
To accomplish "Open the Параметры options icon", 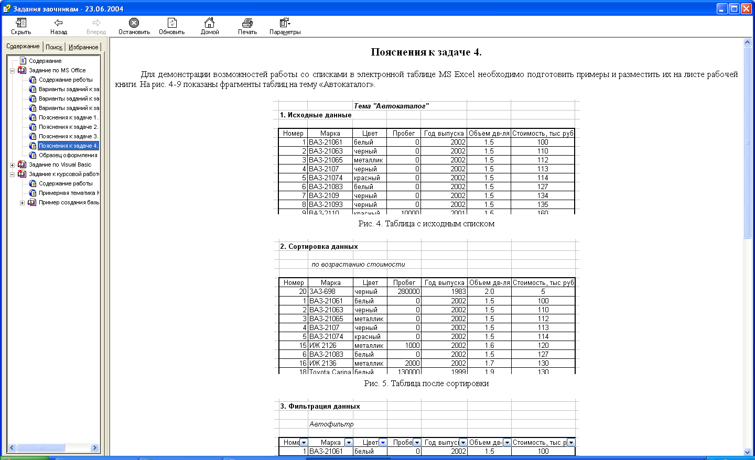I will pos(285,23).
